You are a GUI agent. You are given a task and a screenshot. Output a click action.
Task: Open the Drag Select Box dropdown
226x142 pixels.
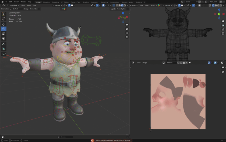35,9
